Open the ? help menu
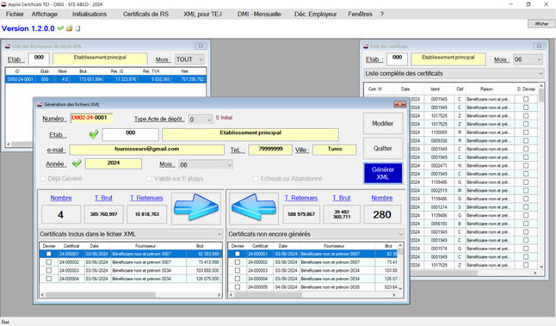The width and height of the screenshot is (556, 326). tap(382, 14)
